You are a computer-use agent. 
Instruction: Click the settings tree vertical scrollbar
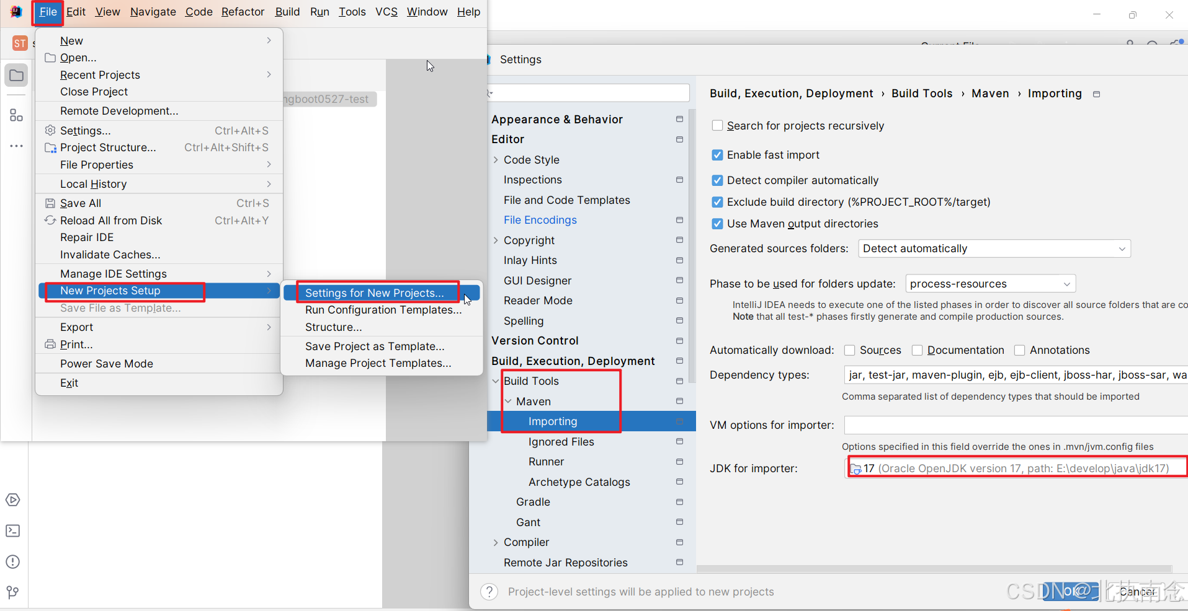[692, 247]
